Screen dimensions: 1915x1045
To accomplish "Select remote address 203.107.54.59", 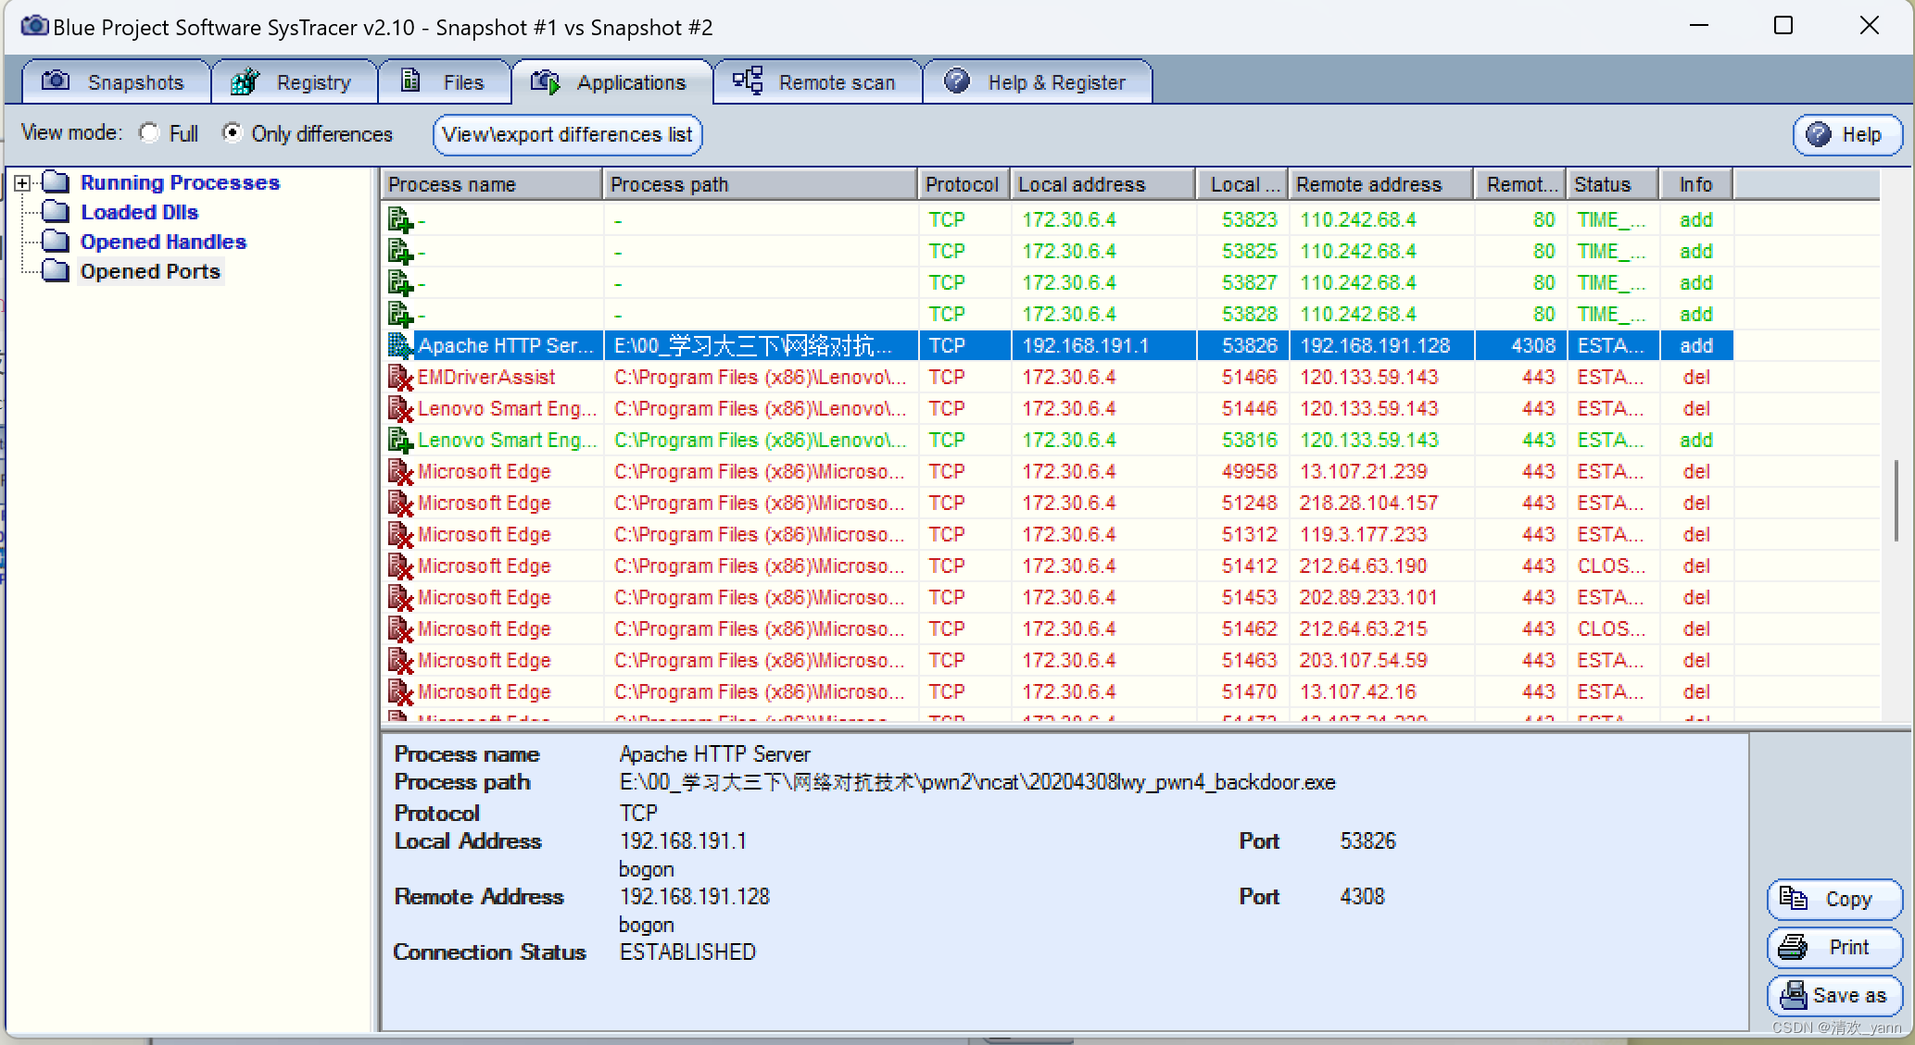I will click(x=1363, y=661).
